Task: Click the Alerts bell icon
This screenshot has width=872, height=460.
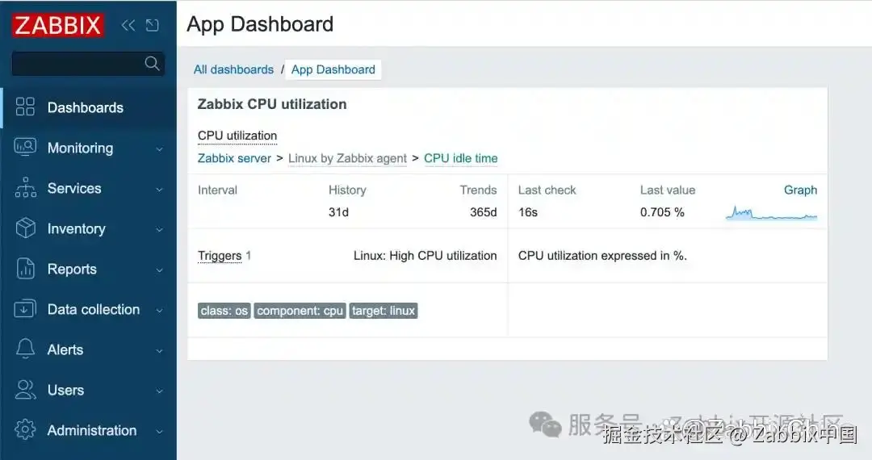Action: point(26,349)
